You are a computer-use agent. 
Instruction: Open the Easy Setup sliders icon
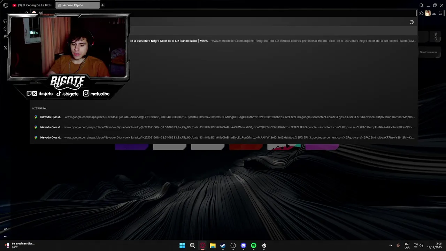(x=440, y=13)
